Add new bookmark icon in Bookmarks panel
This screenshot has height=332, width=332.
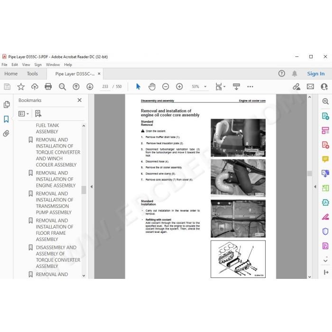tap(38, 114)
